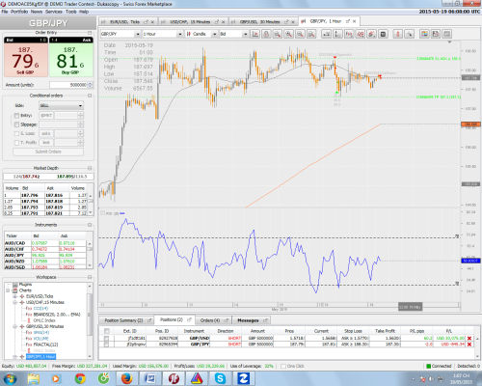
Task: Open the chart color theme icon in toolbar
Action: point(424,34)
